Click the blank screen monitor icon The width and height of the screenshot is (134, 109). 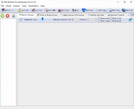[x=84, y=10]
